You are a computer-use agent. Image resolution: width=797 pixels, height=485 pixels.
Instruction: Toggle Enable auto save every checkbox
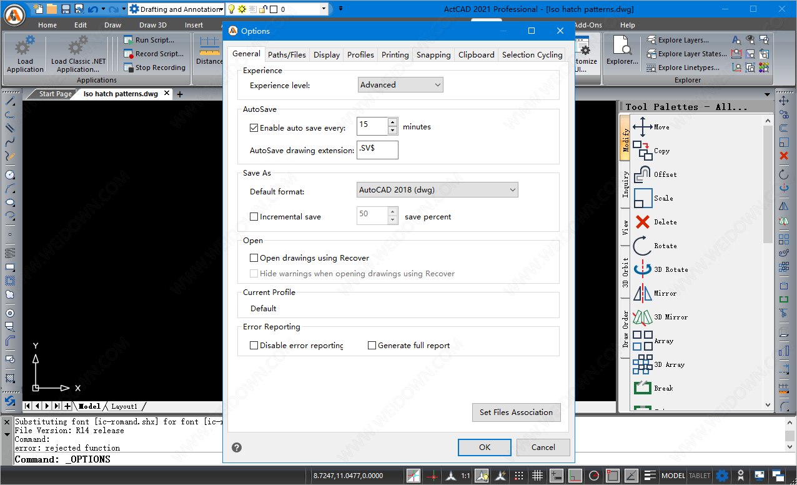coord(254,127)
